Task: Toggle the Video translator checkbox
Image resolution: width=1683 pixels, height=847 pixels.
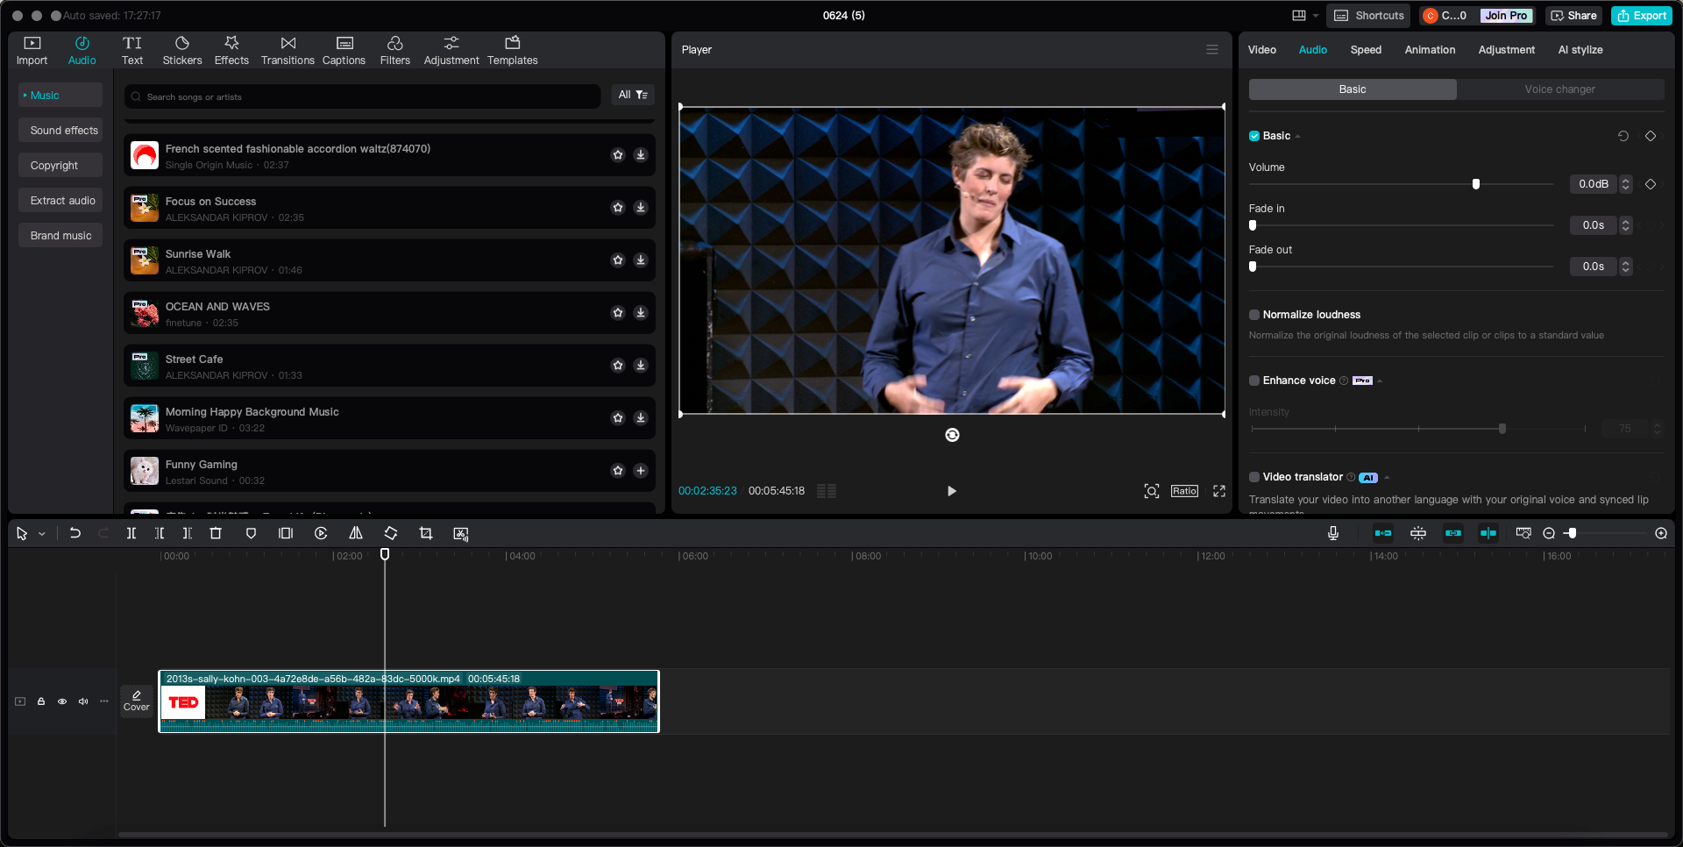Action: tap(1253, 477)
